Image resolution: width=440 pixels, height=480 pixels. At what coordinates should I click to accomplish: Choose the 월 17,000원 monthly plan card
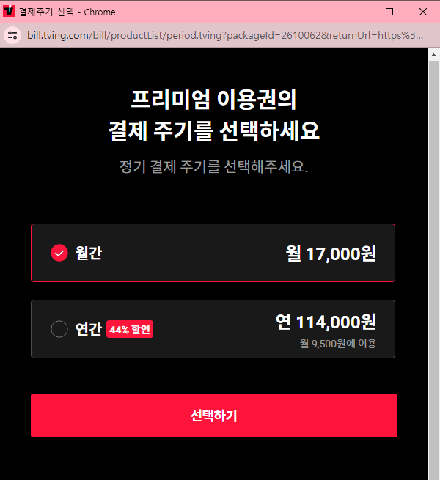(213, 253)
